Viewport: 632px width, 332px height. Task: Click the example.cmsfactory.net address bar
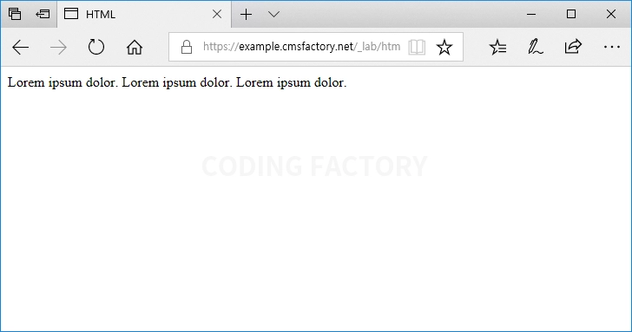[x=301, y=47]
